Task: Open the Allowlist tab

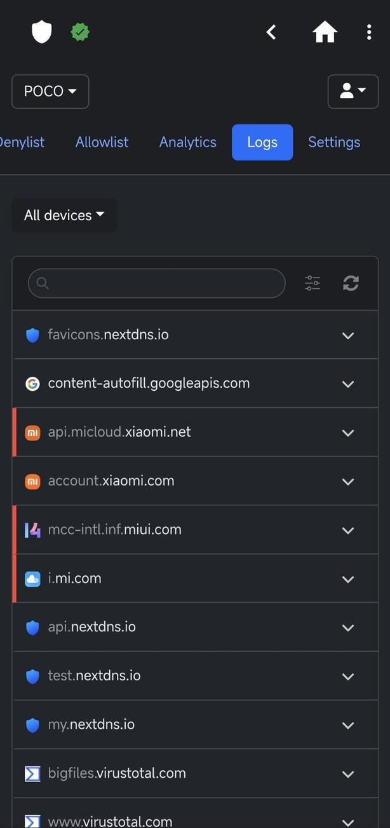Action: tap(102, 142)
